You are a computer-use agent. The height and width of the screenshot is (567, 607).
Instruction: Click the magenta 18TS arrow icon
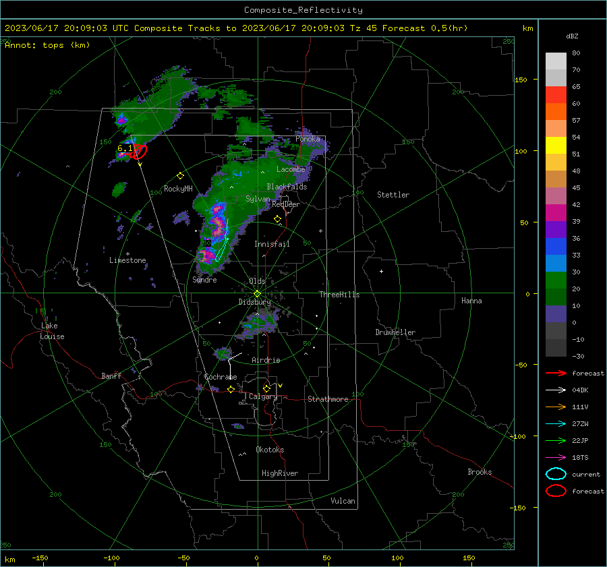click(556, 458)
